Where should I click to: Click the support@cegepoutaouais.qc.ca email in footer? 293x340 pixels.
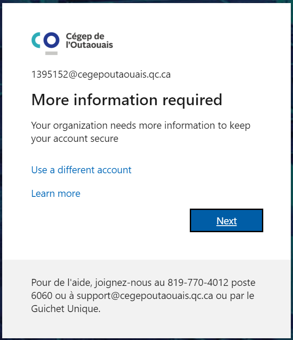click(x=145, y=296)
